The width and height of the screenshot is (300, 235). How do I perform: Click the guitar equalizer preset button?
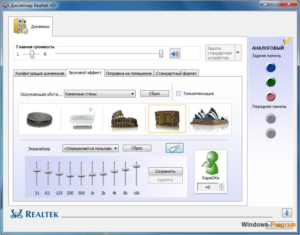[x=175, y=148]
